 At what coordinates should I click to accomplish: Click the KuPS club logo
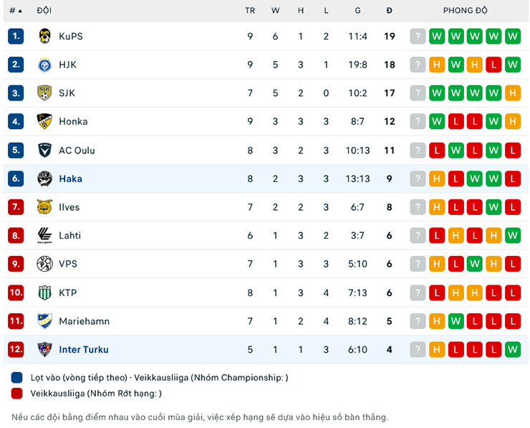[44, 36]
